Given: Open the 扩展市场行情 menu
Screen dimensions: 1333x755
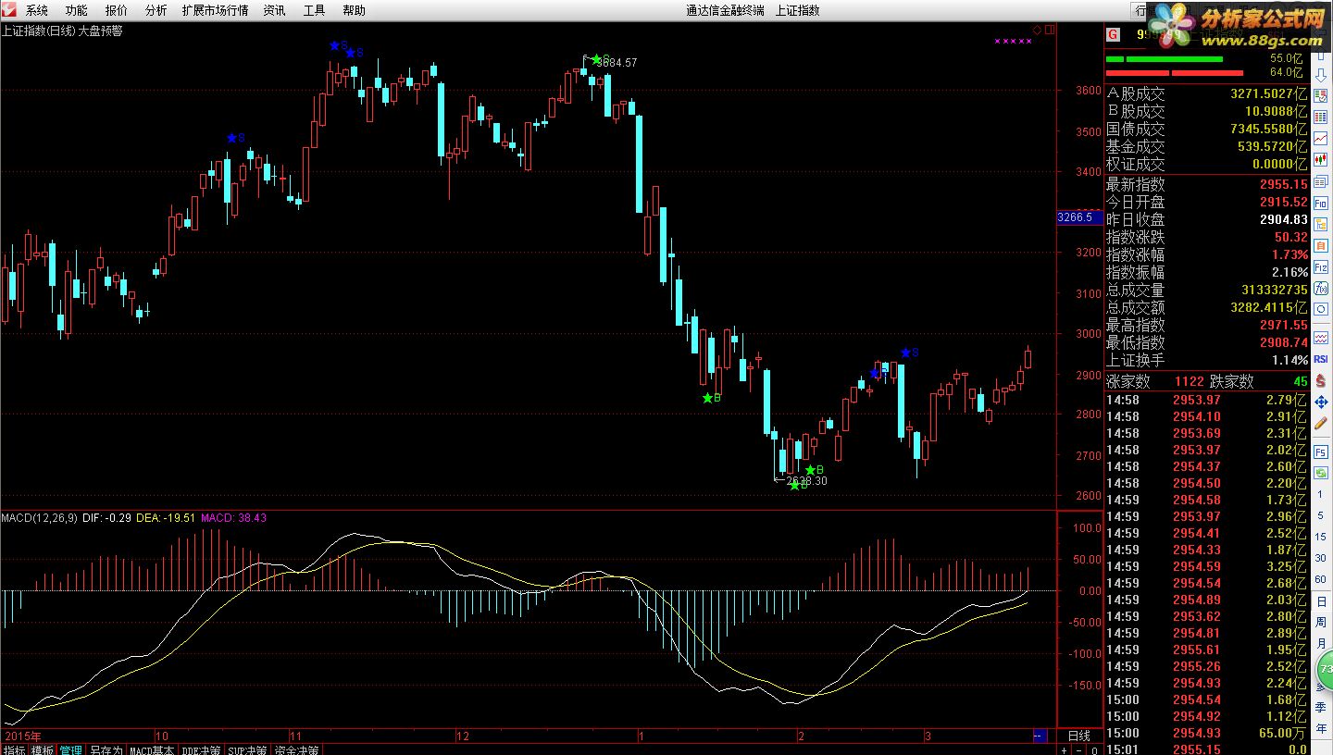Looking at the screenshot, I should tap(216, 10).
